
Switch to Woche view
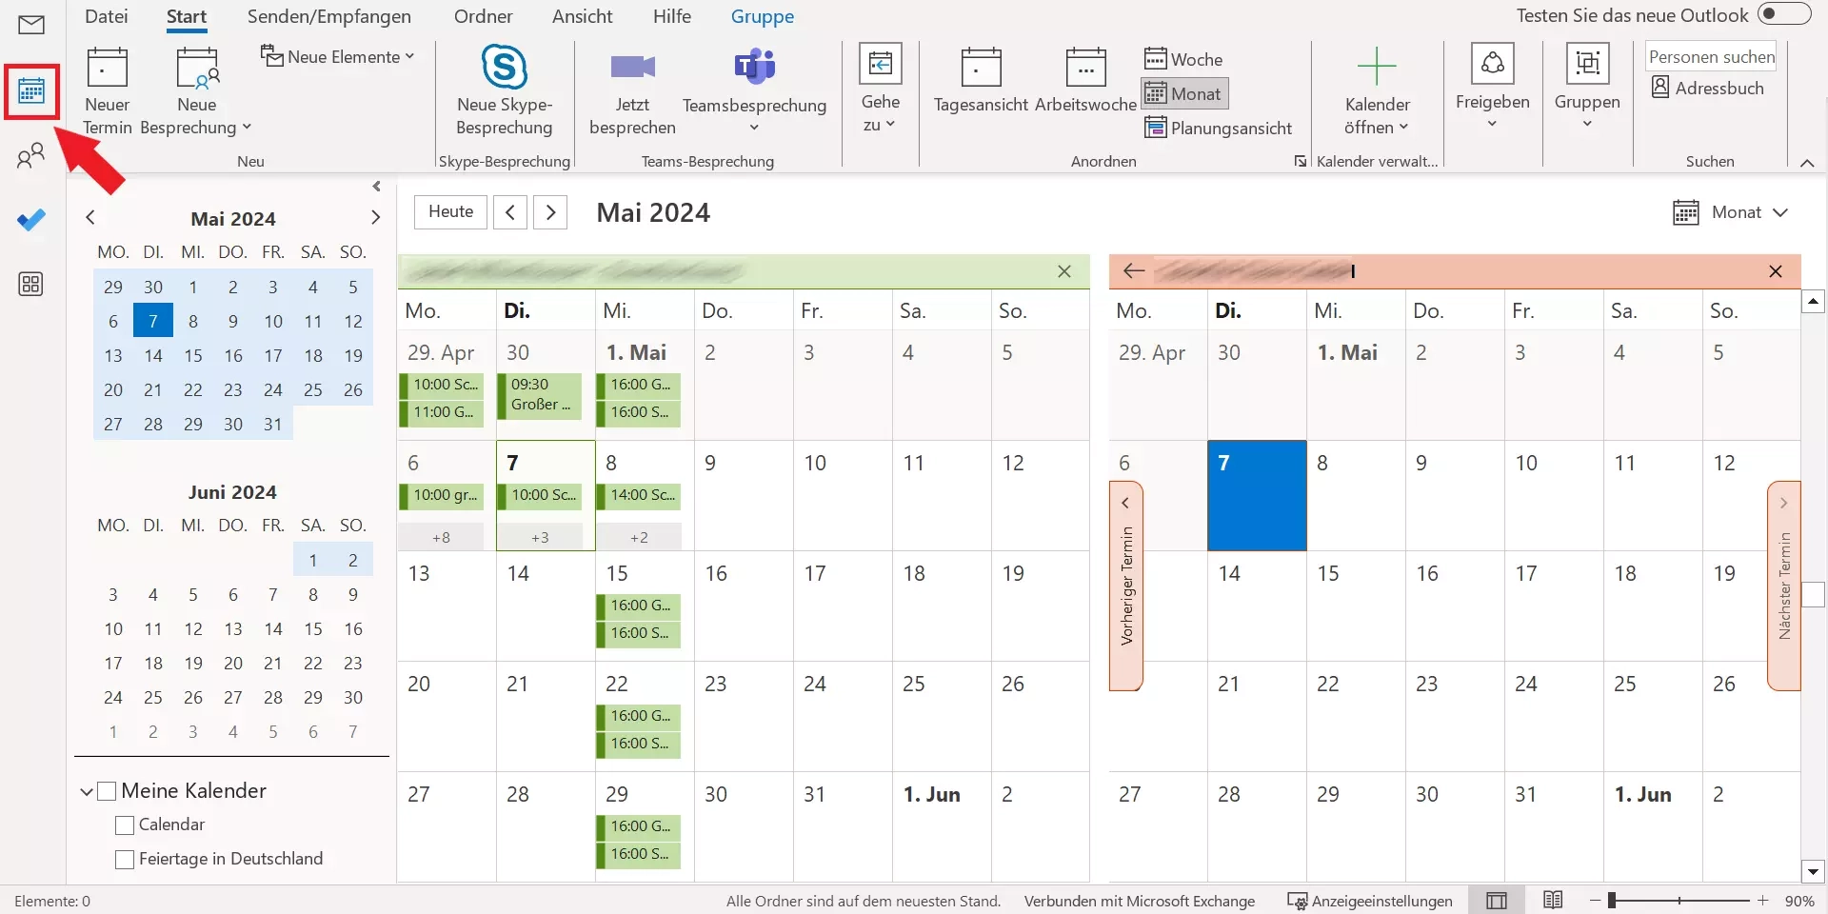(x=1183, y=59)
